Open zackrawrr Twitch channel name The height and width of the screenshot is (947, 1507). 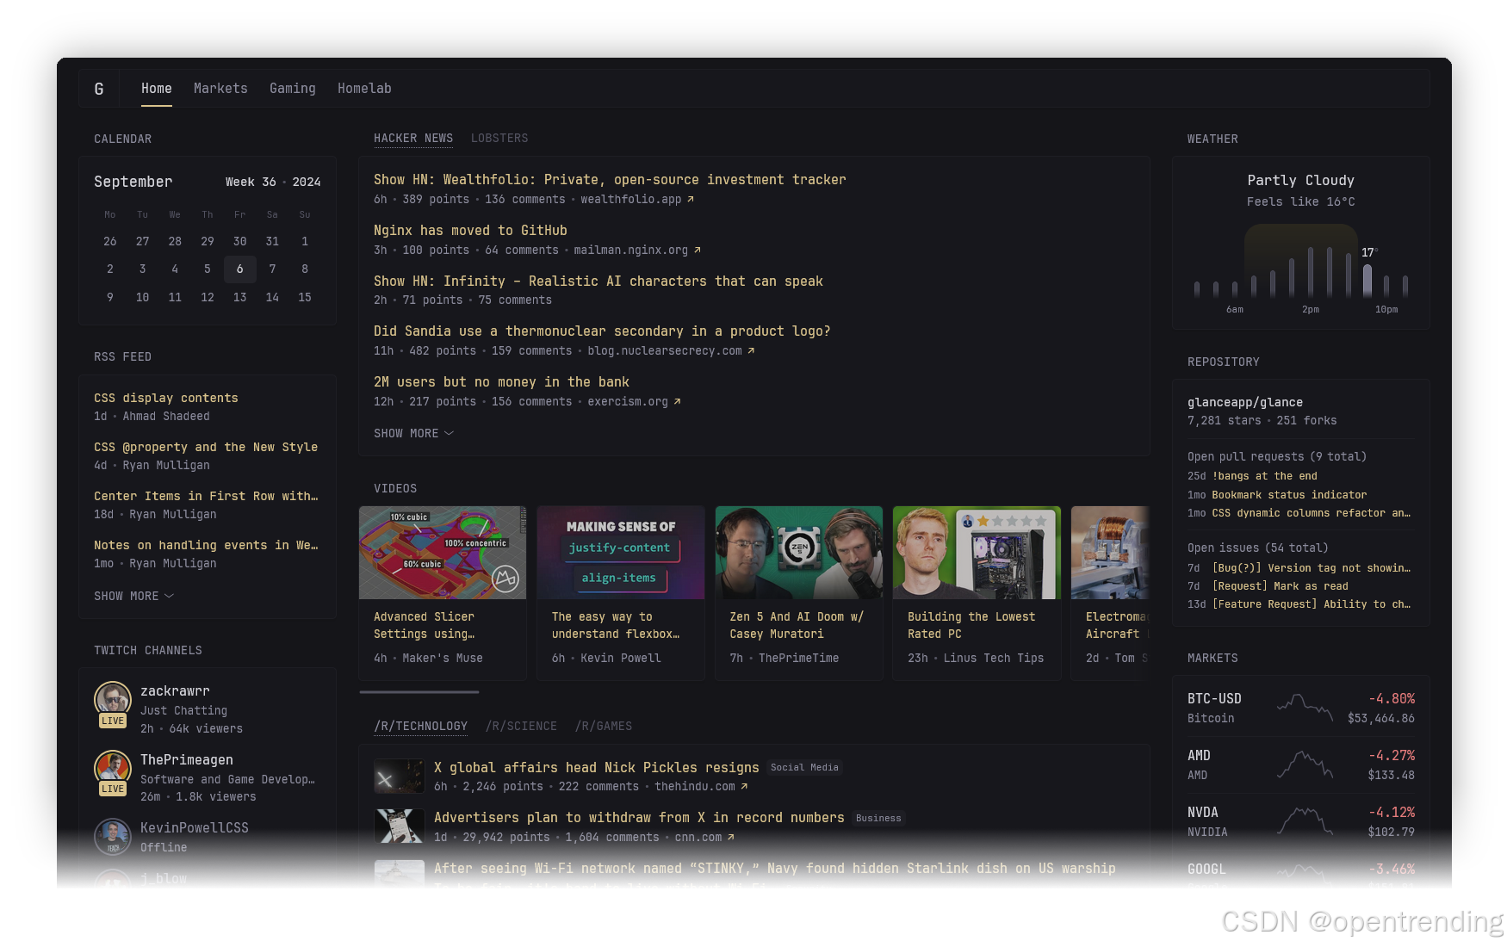175,691
